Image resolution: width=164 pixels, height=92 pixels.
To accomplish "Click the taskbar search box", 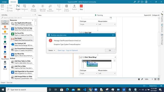I will click(26, 90).
